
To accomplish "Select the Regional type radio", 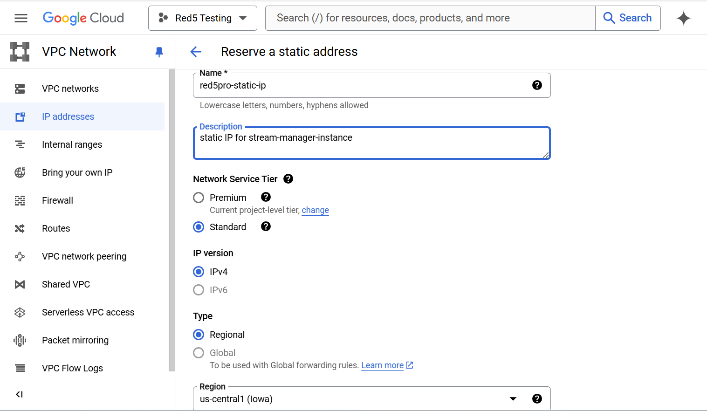I will (x=199, y=335).
